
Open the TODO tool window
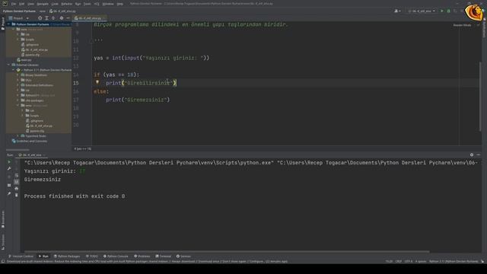pyautogui.click(x=92, y=256)
